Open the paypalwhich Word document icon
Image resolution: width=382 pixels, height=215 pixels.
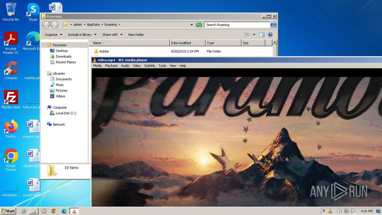33,188
